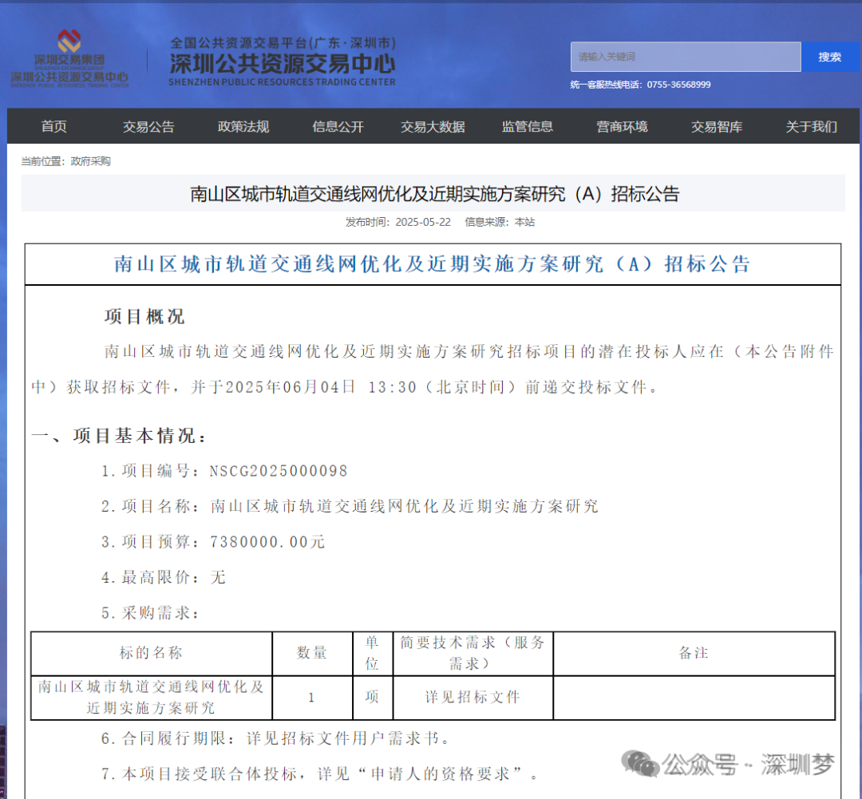Open the 政策法规 navigation menu
Viewport: 862px width, 799px height.
coord(243,126)
